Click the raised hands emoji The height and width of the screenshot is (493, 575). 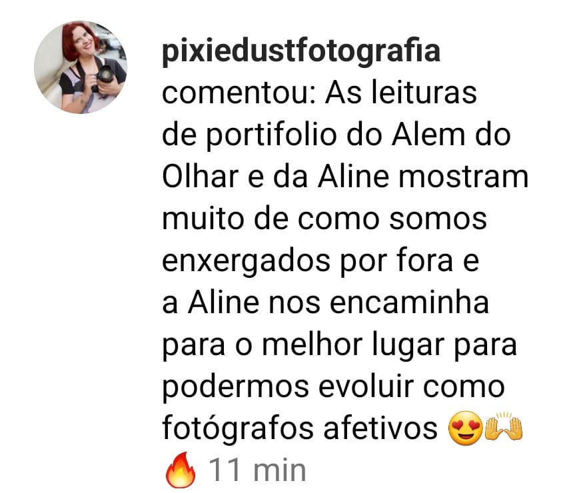[504, 426]
